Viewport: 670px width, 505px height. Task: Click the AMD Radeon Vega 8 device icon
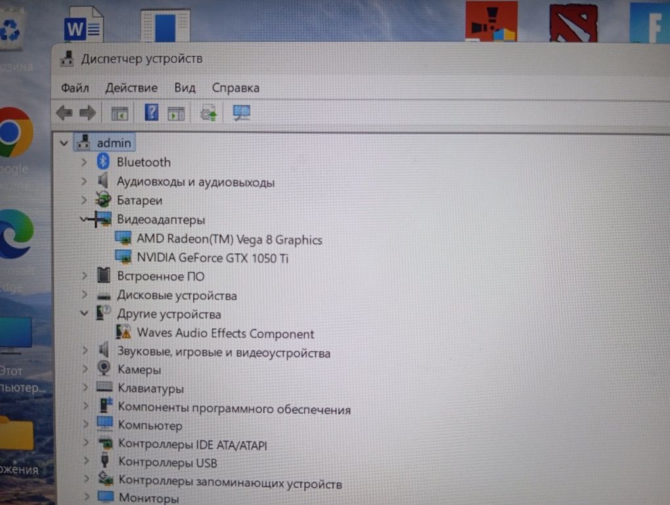[123, 238]
